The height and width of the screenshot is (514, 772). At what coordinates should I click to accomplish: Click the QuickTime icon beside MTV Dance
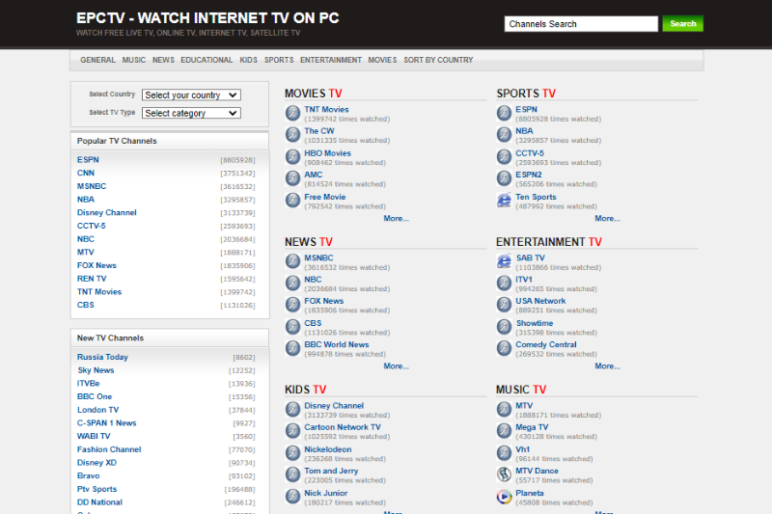(x=504, y=474)
